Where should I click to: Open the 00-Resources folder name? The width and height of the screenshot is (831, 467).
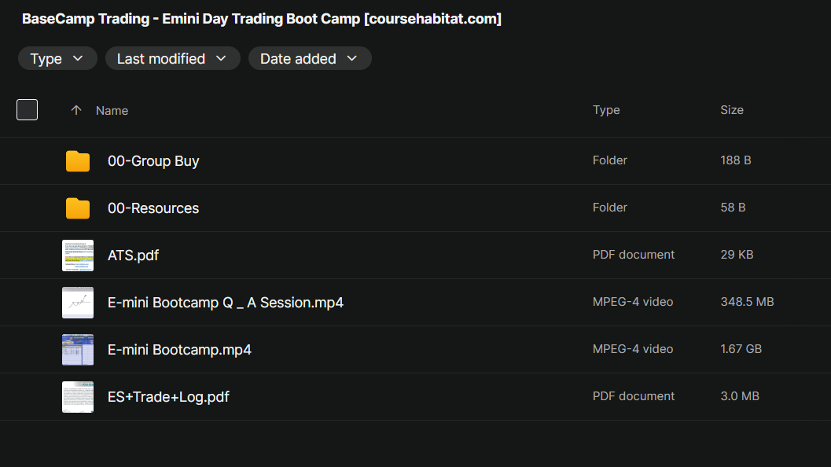click(x=153, y=208)
